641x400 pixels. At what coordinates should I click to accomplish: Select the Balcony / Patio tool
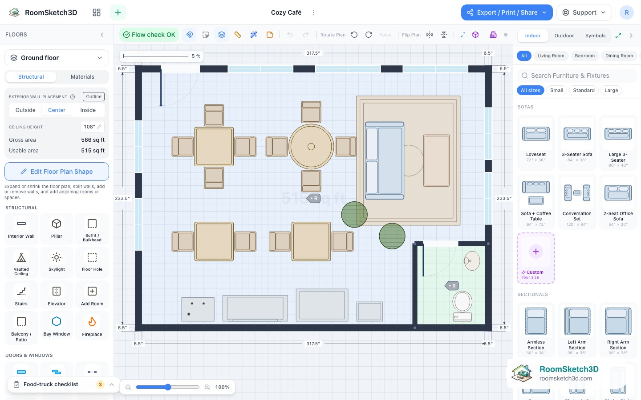21,327
